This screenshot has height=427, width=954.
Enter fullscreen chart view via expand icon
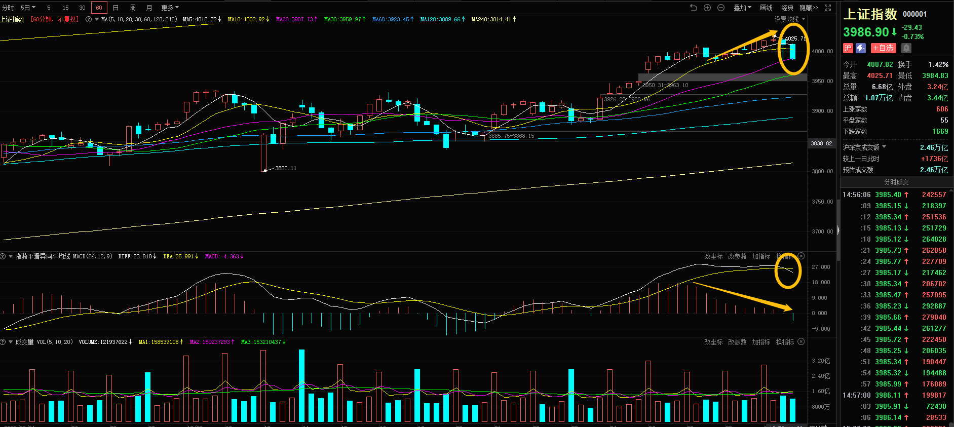828,8
